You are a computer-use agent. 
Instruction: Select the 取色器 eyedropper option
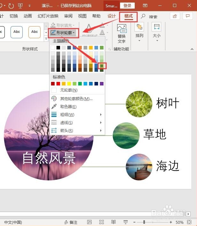tap(77, 107)
